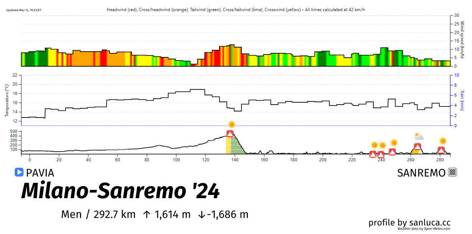The image size is (472, 234).
Task: Click the SANREMO finish label
Action: coord(421,173)
